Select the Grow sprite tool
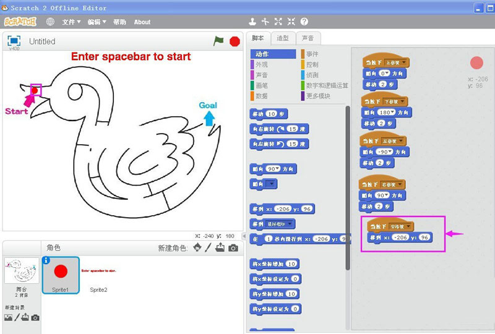The width and height of the screenshot is (495, 334). [x=278, y=22]
